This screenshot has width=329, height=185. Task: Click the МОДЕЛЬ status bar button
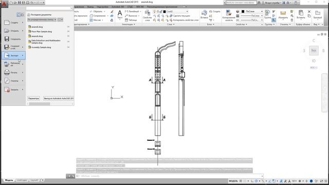coord(233,181)
